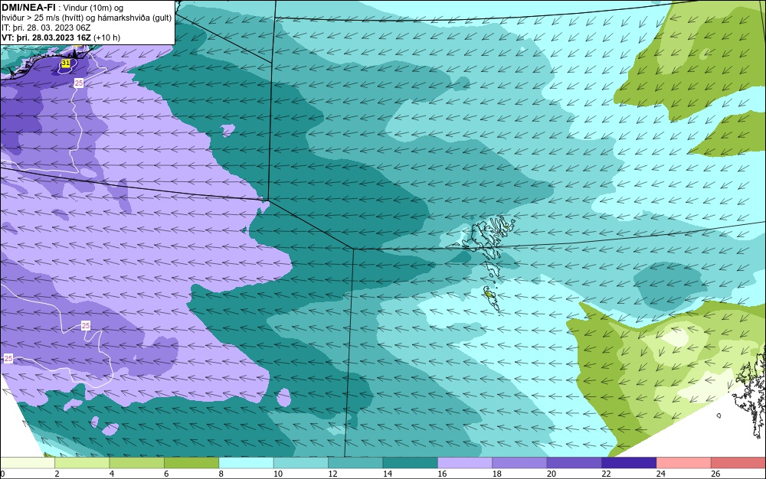Screen dimensions: 766x479
Task: Select the 16–18 m/s lavender legend swatch
Action: (465, 463)
